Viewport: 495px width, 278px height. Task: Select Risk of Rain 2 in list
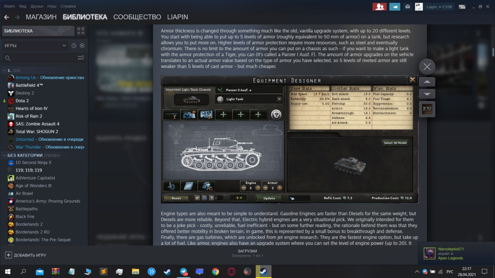46,116
